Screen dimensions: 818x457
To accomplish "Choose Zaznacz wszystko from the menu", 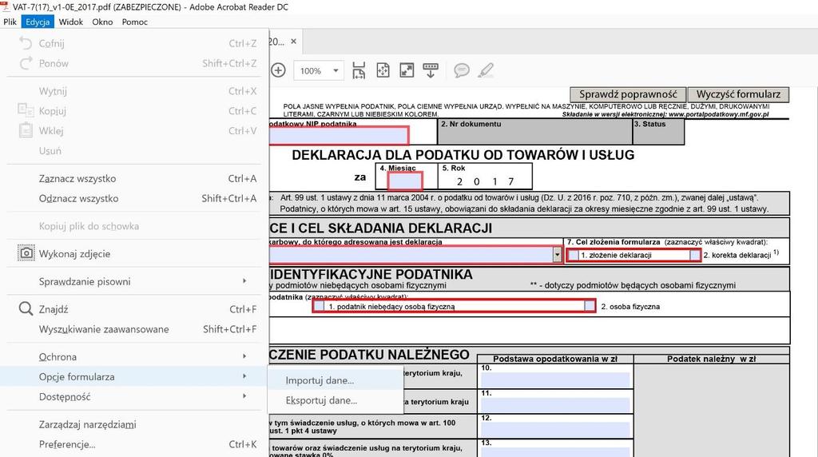I will point(133,178).
